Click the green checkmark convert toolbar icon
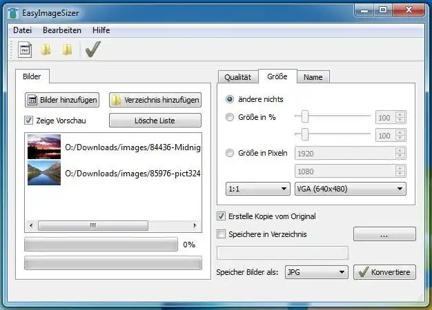Viewport: 432px width, 310px height. (93, 49)
